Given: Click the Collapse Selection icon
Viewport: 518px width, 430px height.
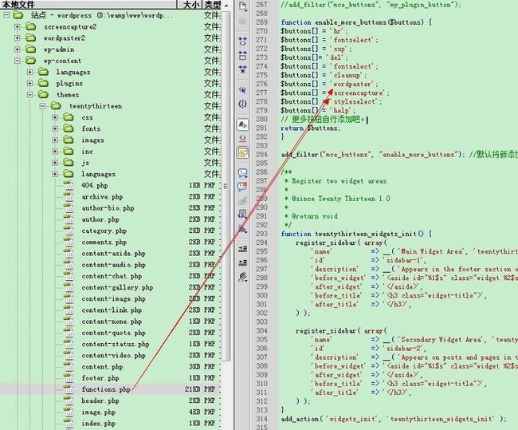Looking at the screenshot, I should coord(243,55).
